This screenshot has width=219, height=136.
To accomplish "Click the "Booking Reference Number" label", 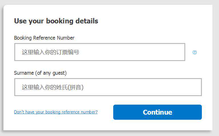I will pos(44,38).
